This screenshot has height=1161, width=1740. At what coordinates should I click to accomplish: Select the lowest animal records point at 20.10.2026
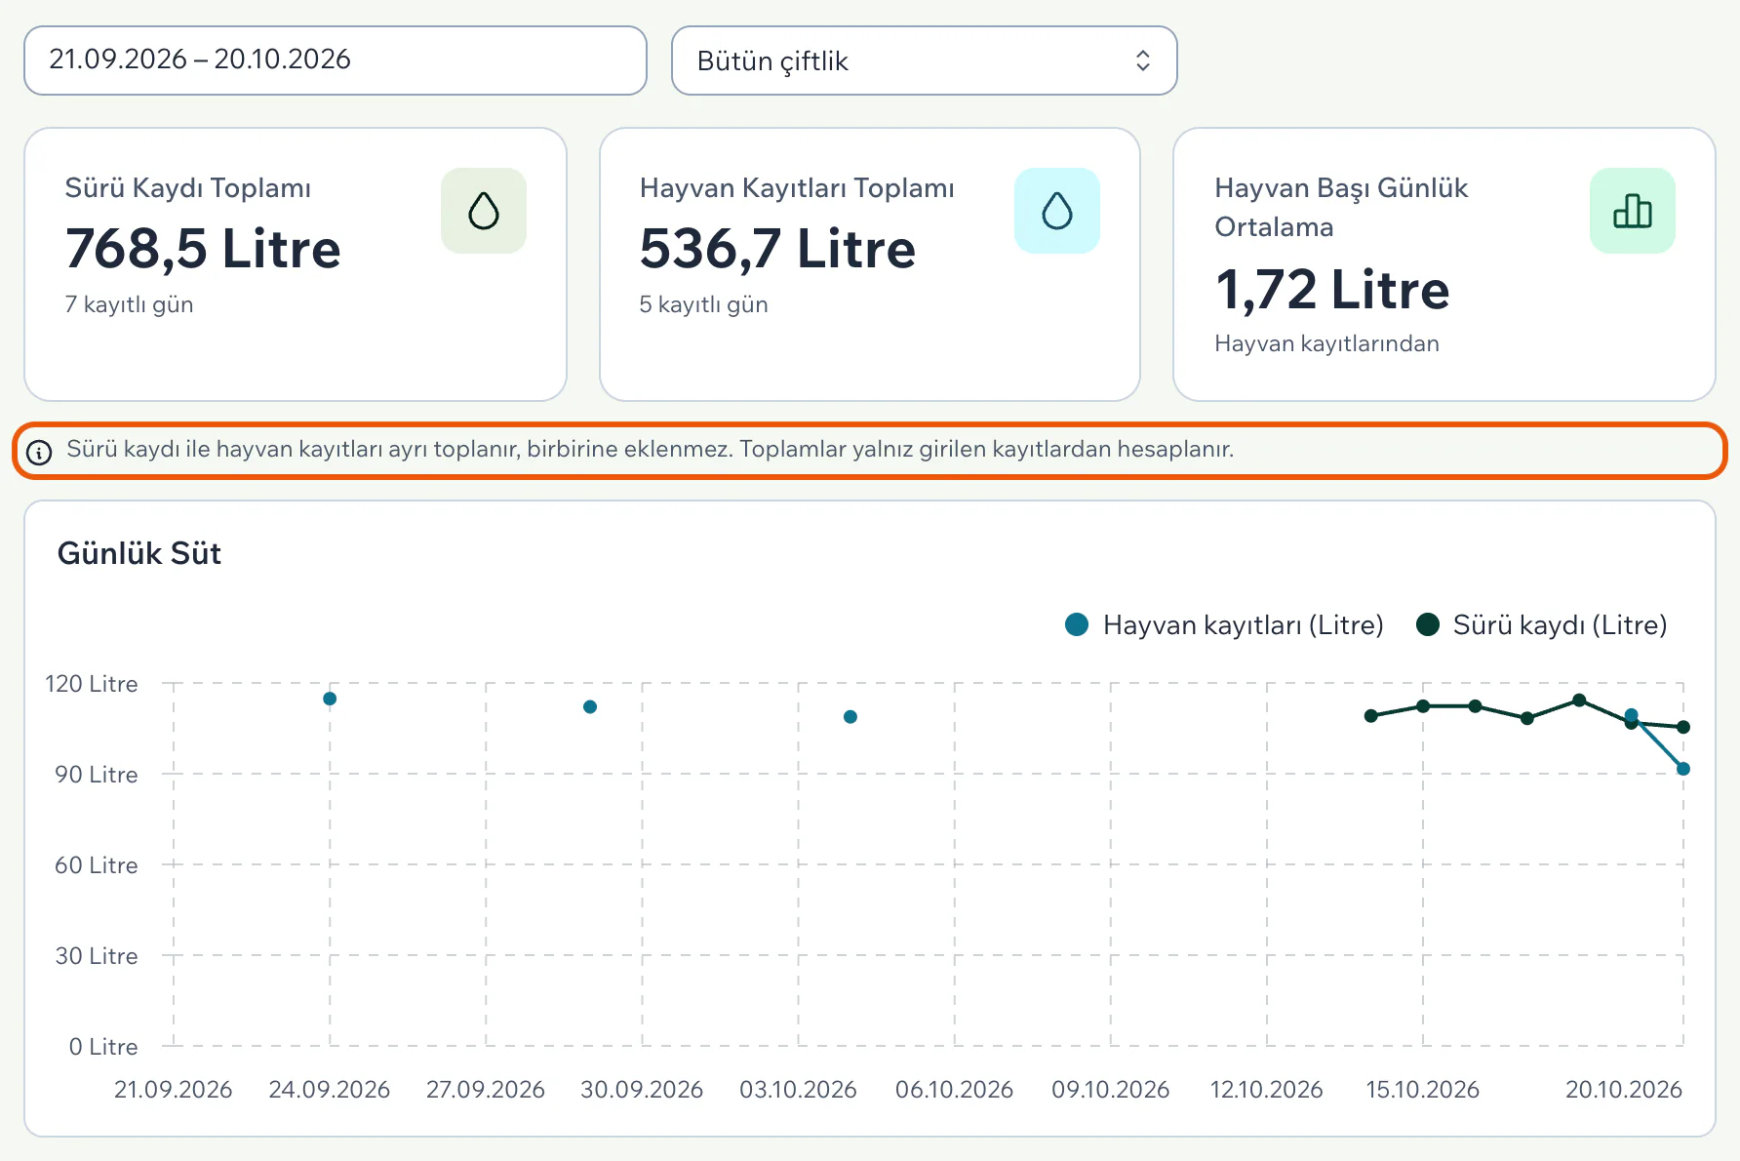pyautogui.click(x=1683, y=769)
